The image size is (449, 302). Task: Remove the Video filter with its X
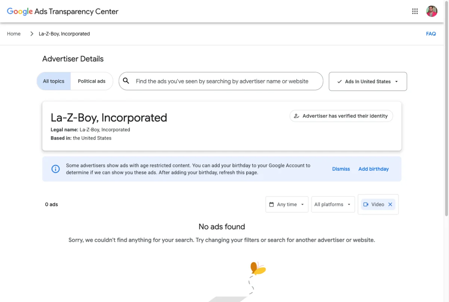pyautogui.click(x=390, y=204)
